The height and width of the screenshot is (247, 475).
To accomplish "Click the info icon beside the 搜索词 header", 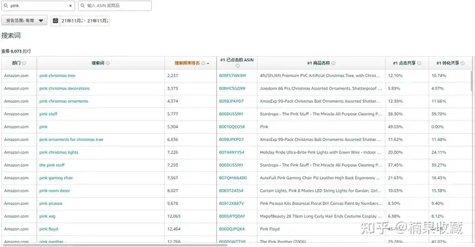I will (x=108, y=63).
